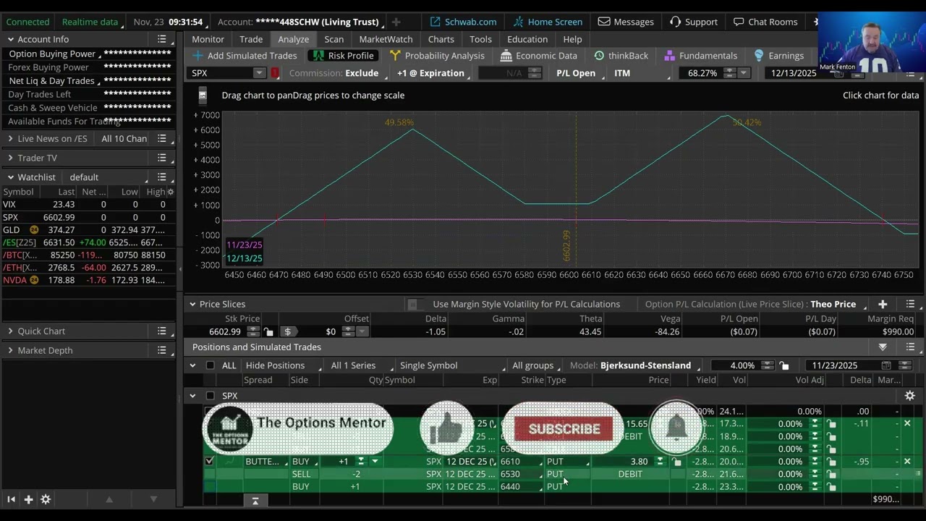
Task: Remove 6610 butterfly trade with X
Action: [x=907, y=461]
